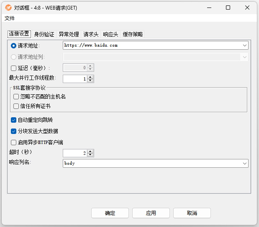
Task: Open the 请求头 tab
Action: tap(91, 34)
